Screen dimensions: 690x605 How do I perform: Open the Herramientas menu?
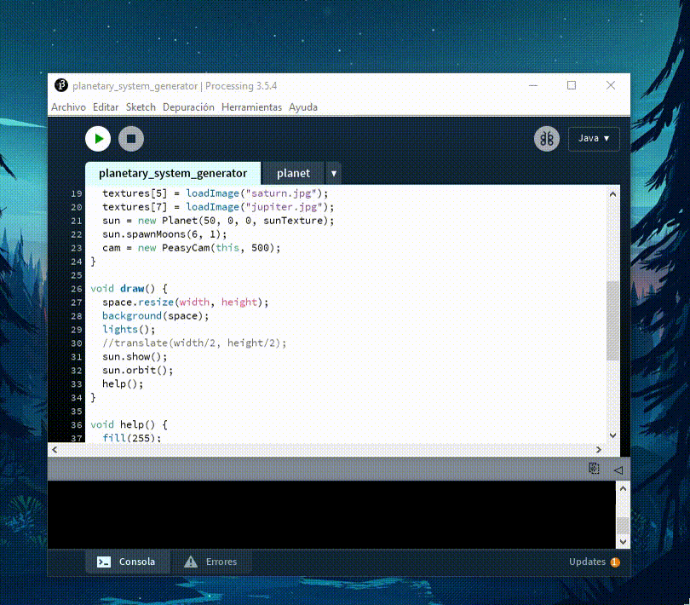(251, 107)
